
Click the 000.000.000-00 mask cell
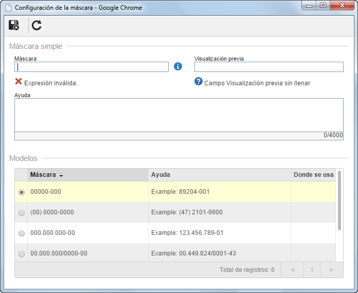click(x=88, y=233)
